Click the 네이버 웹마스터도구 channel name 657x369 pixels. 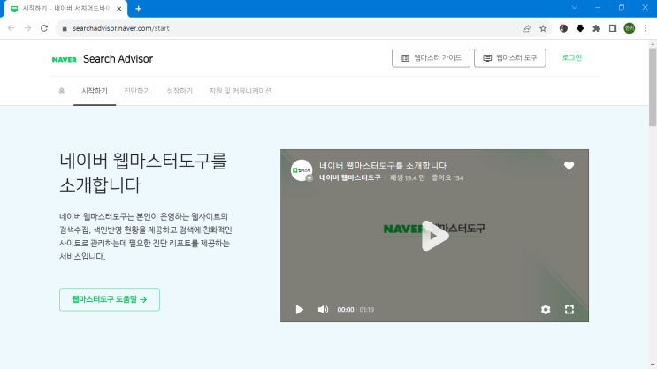(350, 177)
